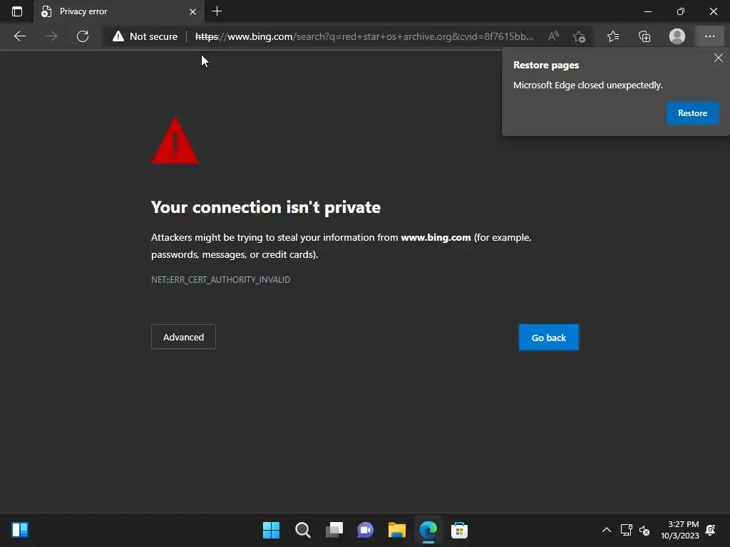Open the Chat app on taskbar
The width and height of the screenshot is (730, 547).
click(366, 530)
